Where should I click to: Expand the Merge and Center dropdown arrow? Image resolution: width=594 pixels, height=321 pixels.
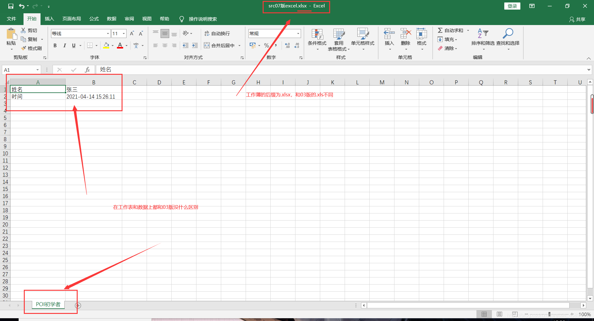(239, 45)
